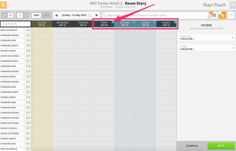The image size is (236, 151).
Task: Click the CLEAR ALL filters button
Action: 192,146
